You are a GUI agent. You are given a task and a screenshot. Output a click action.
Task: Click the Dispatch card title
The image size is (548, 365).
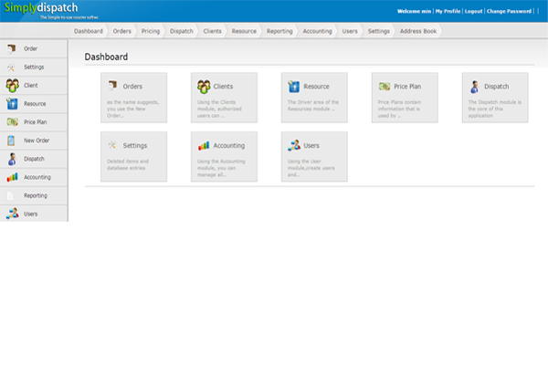coord(497,87)
